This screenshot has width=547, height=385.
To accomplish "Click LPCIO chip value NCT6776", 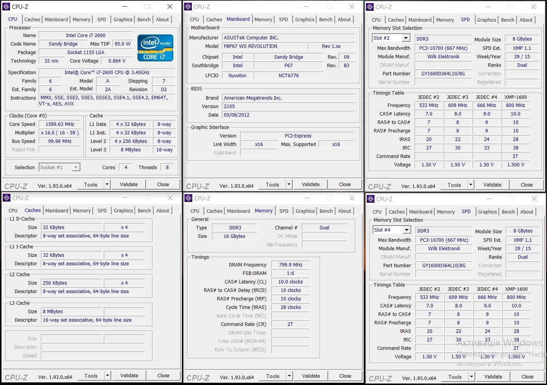I will pyautogui.click(x=289, y=75).
